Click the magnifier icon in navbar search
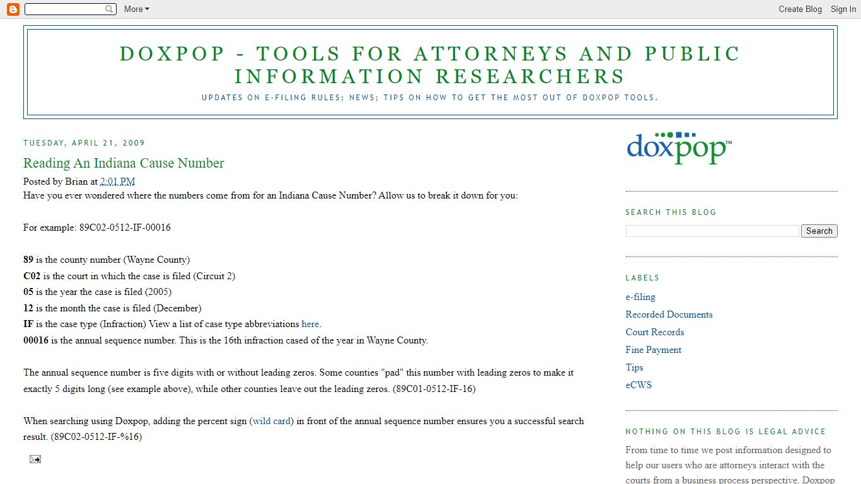 109,9
